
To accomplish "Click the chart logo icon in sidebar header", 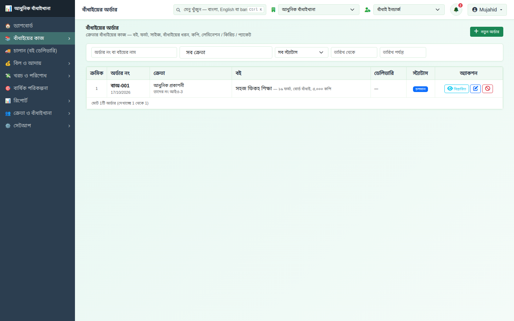I will coord(9,9).
